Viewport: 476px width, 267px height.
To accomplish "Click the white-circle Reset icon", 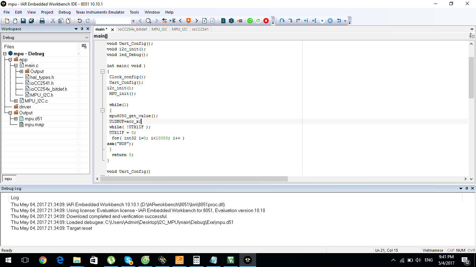I will [x=258, y=21].
